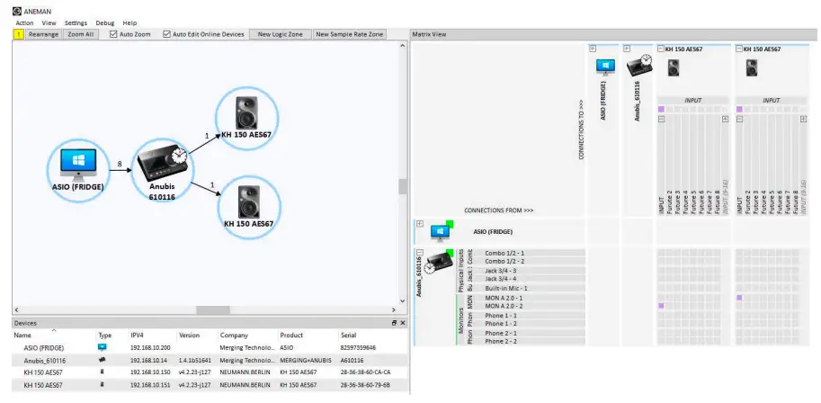The width and height of the screenshot is (821, 403).
Task: Click the world view scroll-down arrow
Action: pyautogui.click(x=402, y=300)
